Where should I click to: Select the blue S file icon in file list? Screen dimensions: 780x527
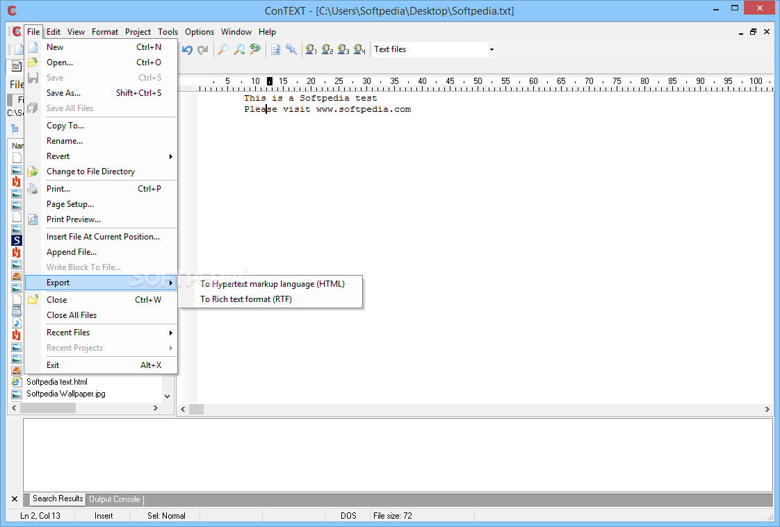(x=17, y=240)
